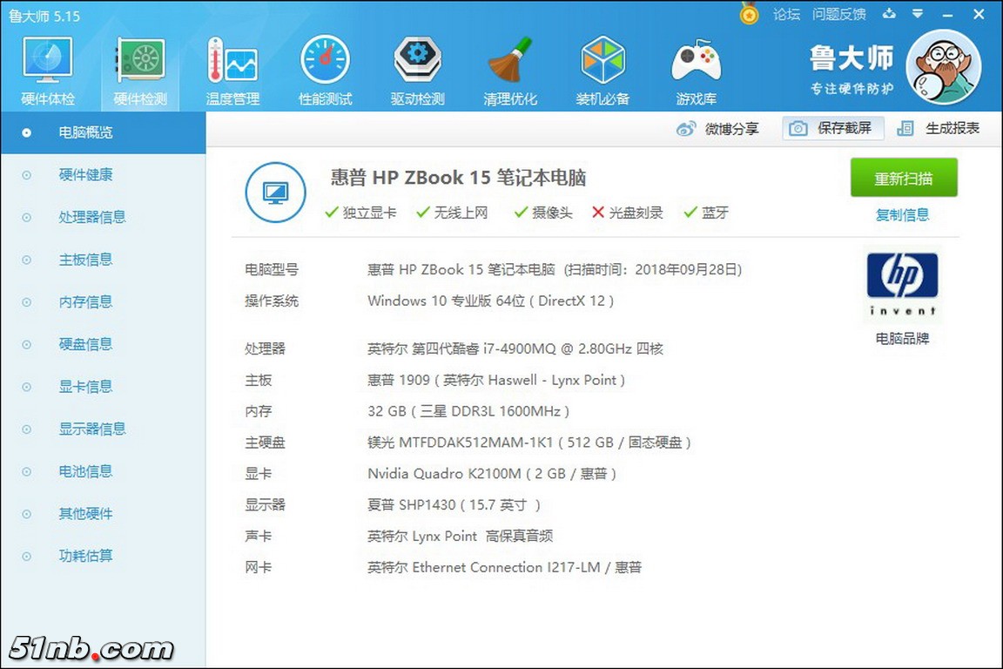Open the toolbar dropdown arrow near minimize
Image resolution: width=1003 pixels, height=669 pixels.
[918, 14]
